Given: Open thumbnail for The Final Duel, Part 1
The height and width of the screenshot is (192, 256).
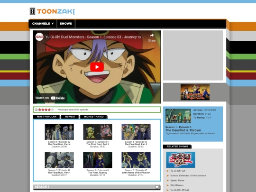Looking at the screenshot, I should coord(59,160).
